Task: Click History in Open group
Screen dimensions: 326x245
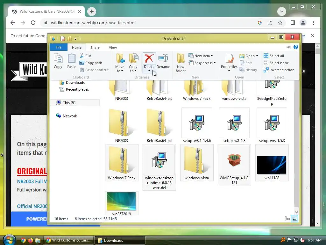Action: (x=248, y=70)
